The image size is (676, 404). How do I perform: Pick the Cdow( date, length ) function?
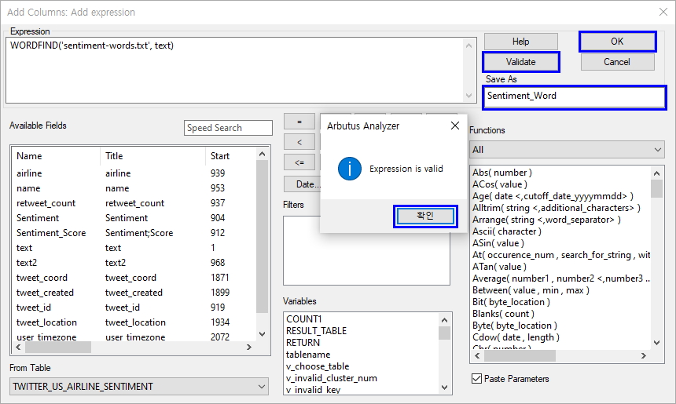click(x=516, y=337)
